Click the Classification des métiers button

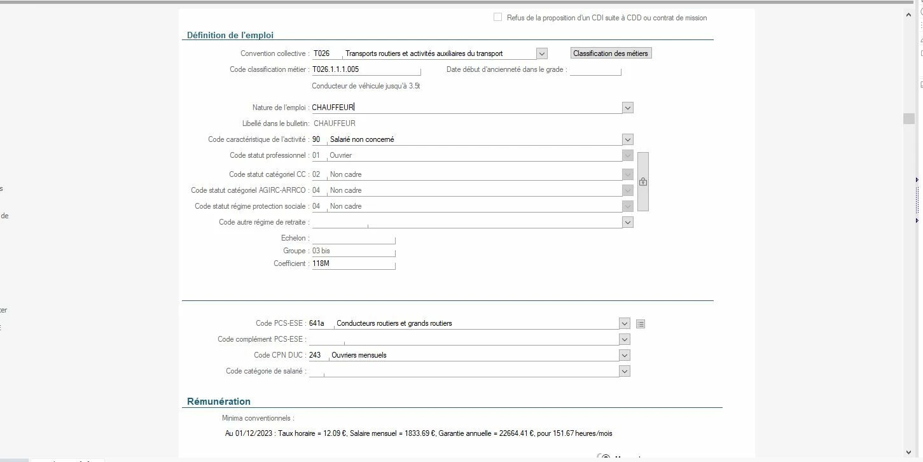point(611,53)
